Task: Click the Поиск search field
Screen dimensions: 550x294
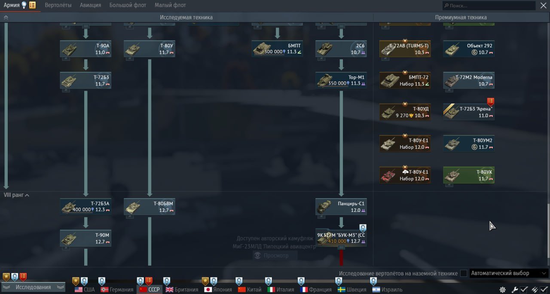Action: (490, 6)
